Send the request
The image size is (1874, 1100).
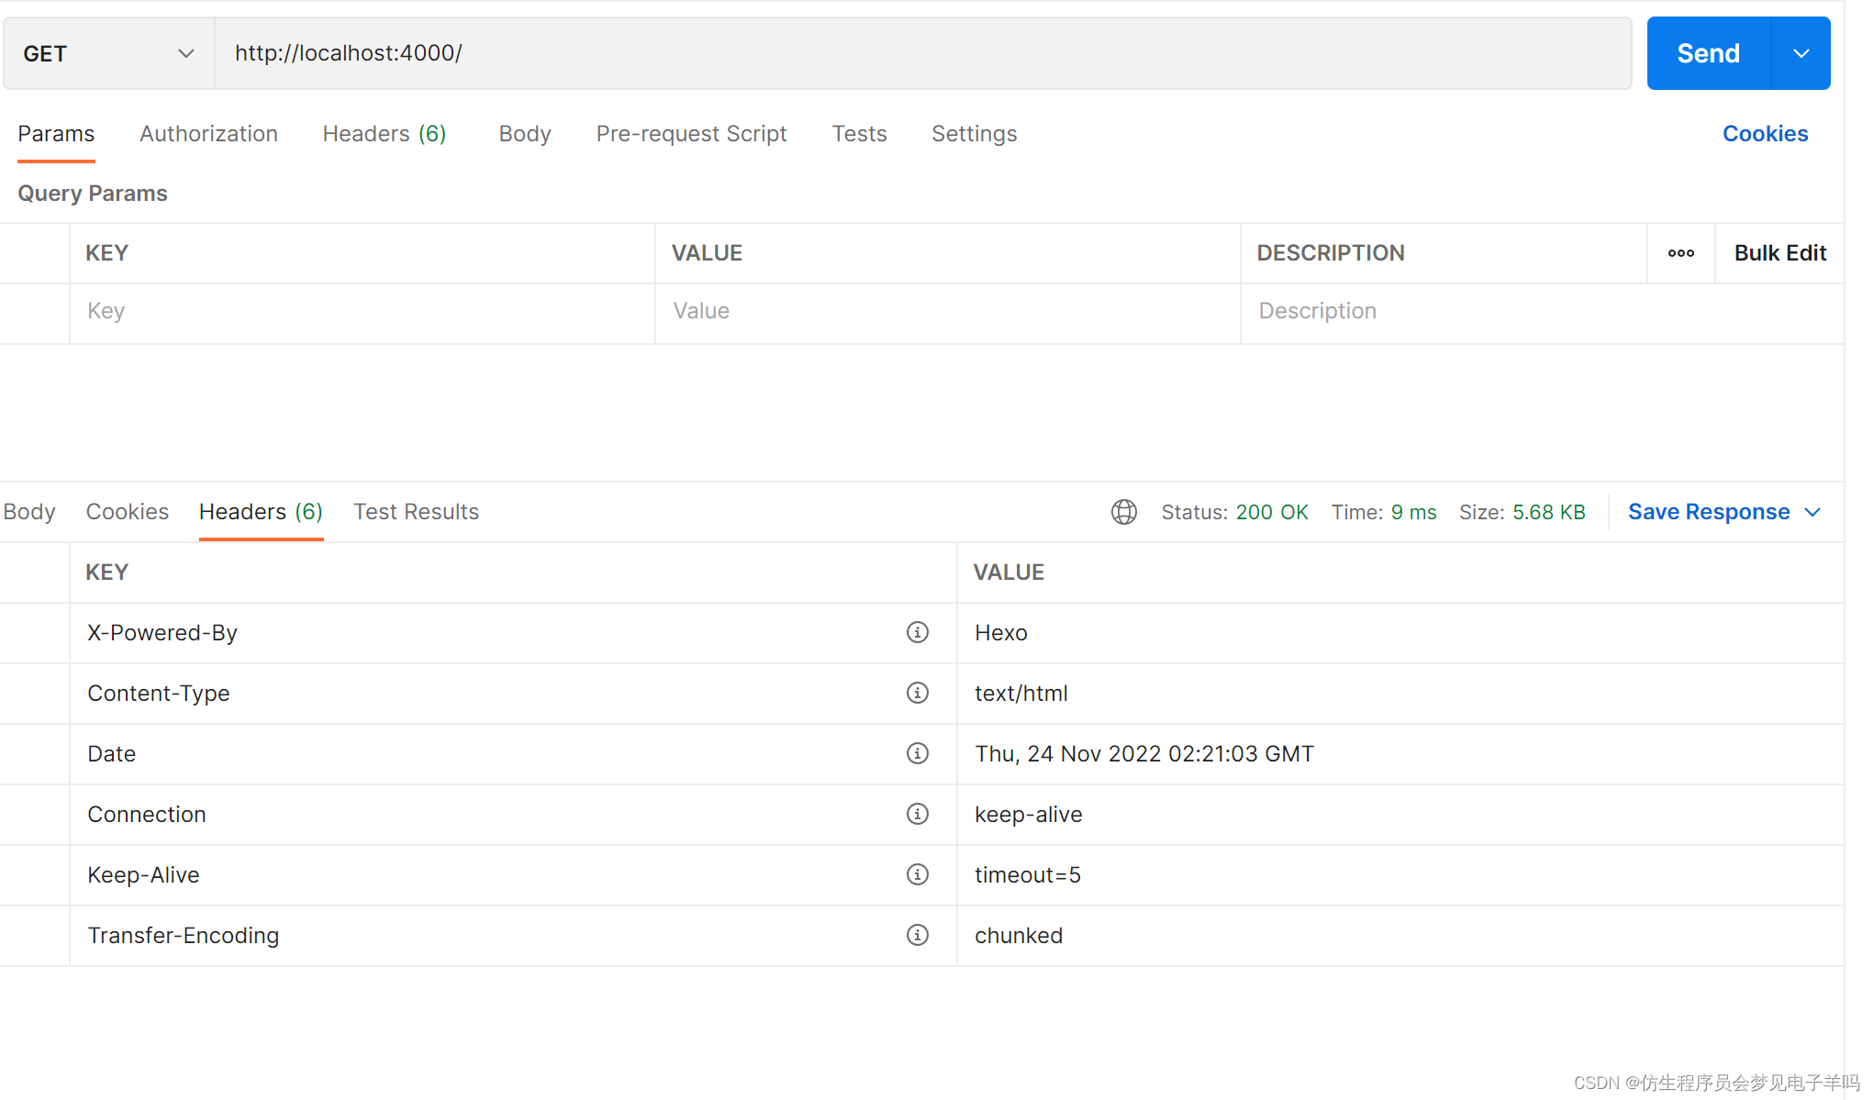coord(1708,53)
